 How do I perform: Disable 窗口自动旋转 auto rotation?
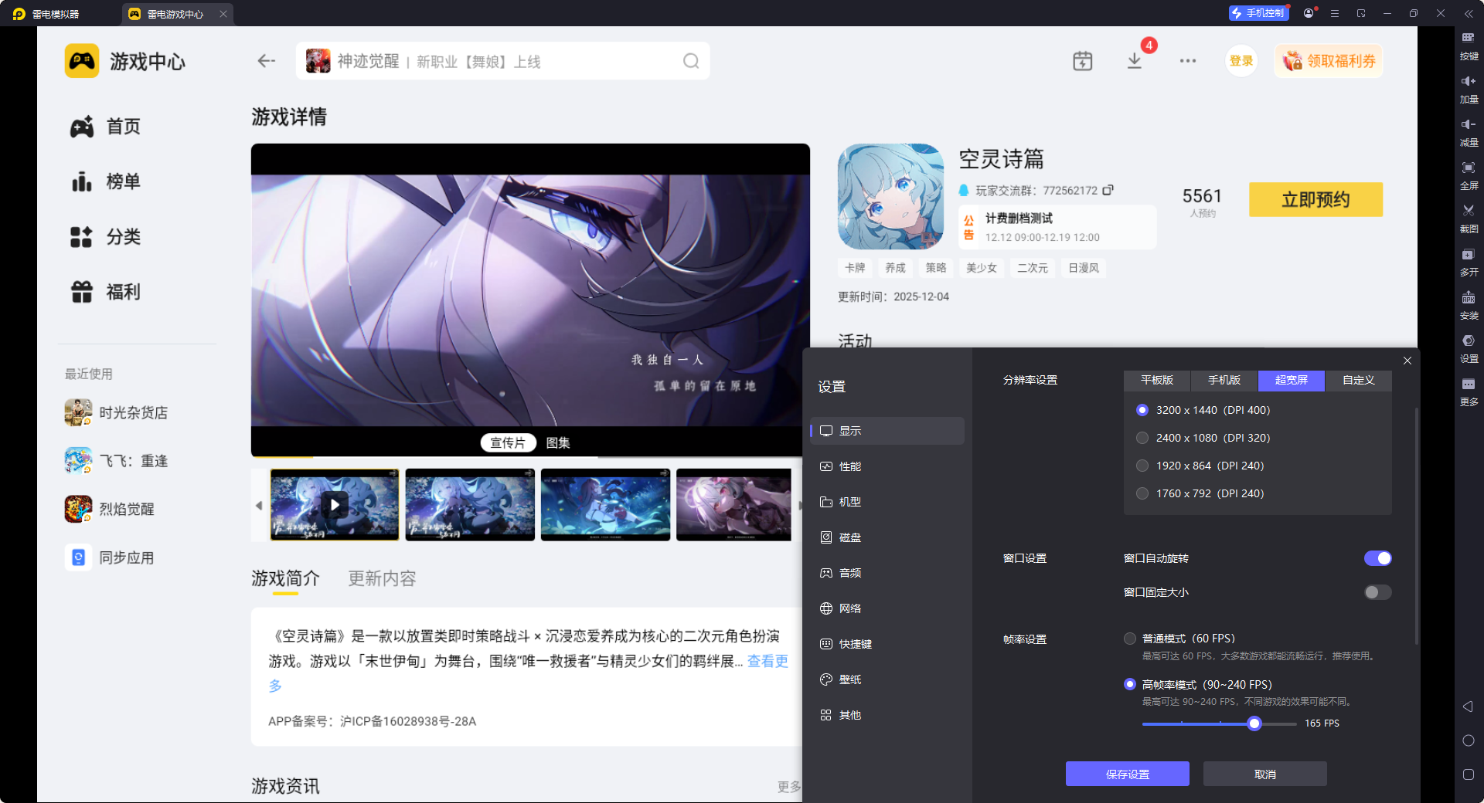click(1378, 557)
